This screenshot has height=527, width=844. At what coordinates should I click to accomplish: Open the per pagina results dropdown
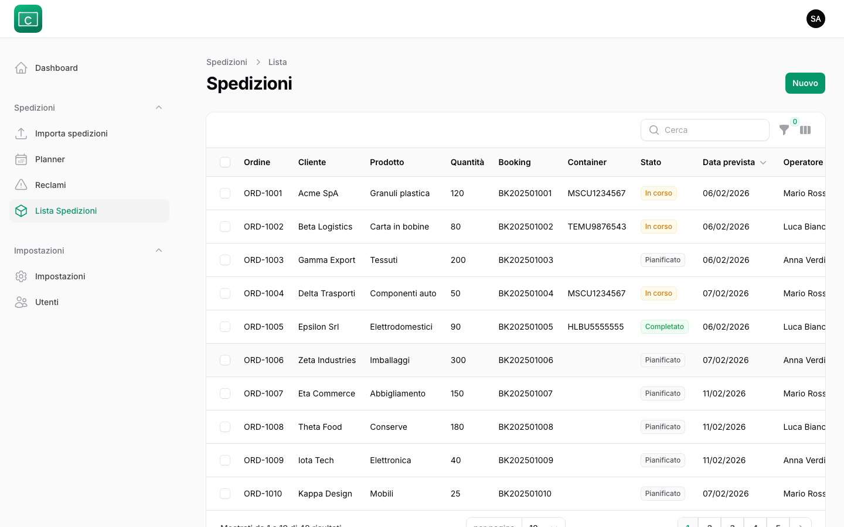point(543,526)
